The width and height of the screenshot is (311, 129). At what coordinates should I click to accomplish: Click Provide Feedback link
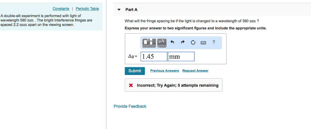tap(130, 106)
